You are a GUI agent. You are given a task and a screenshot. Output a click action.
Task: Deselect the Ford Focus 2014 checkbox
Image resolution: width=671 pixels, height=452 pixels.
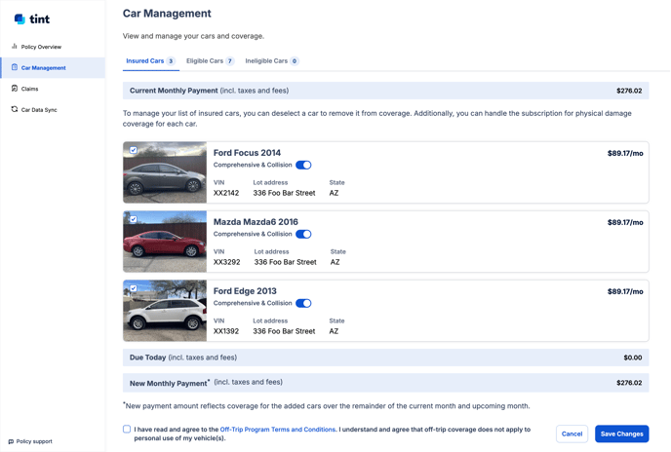click(x=134, y=150)
